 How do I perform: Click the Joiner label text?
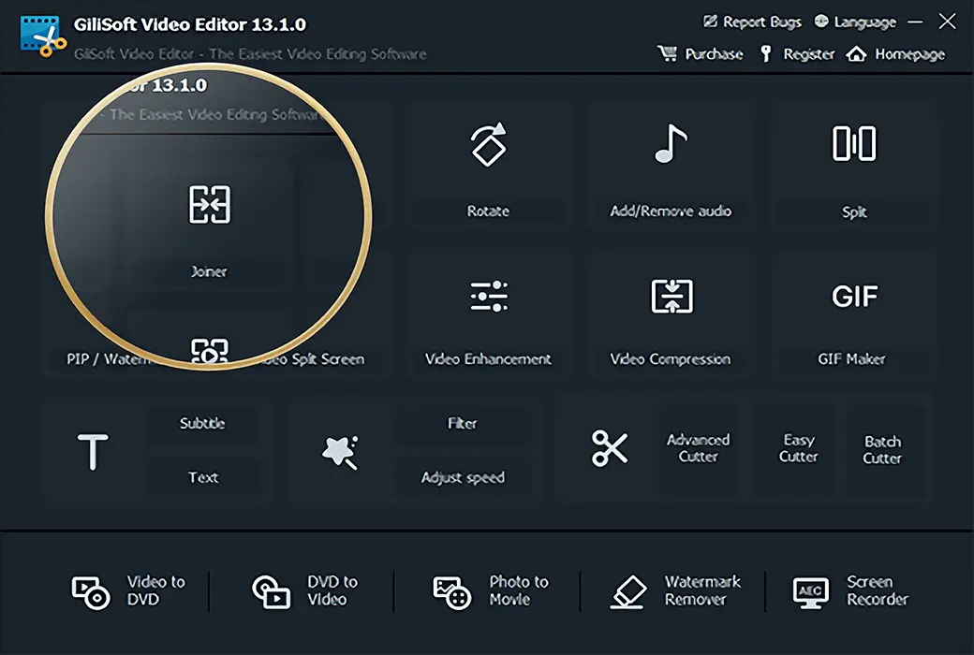pyautogui.click(x=210, y=271)
